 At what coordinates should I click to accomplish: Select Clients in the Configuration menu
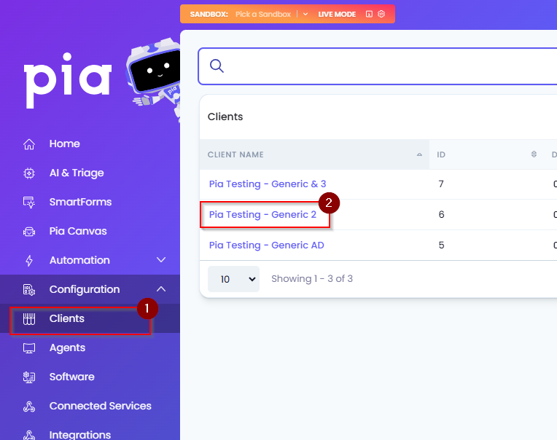(67, 318)
